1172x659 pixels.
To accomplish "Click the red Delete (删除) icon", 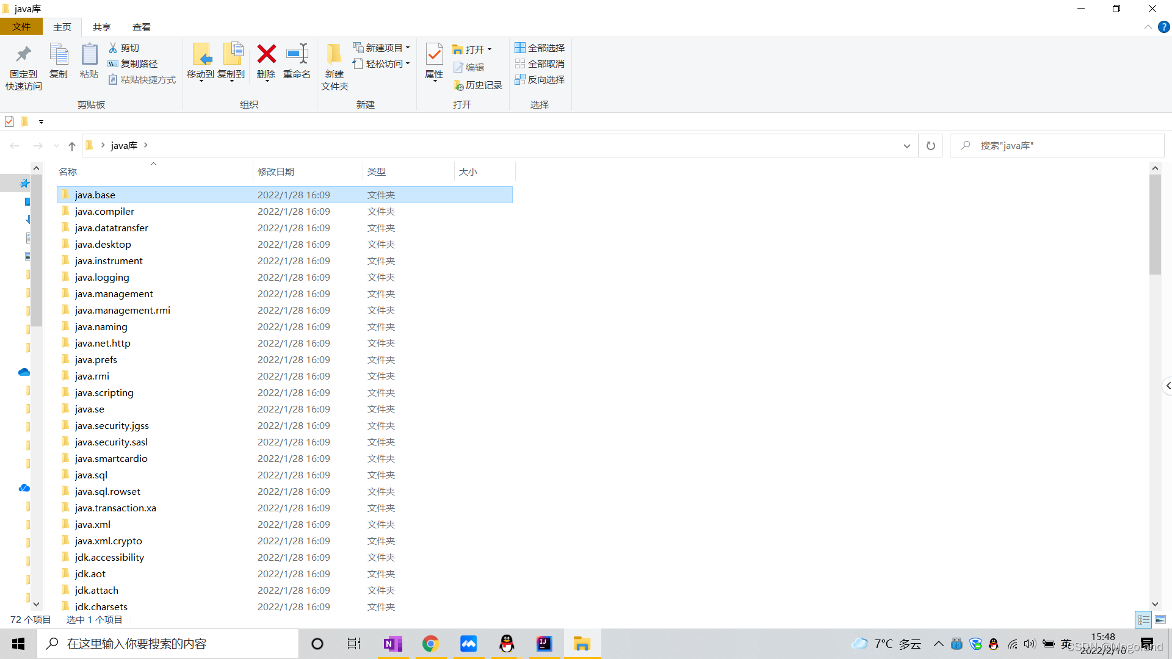I will [x=266, y=55].
